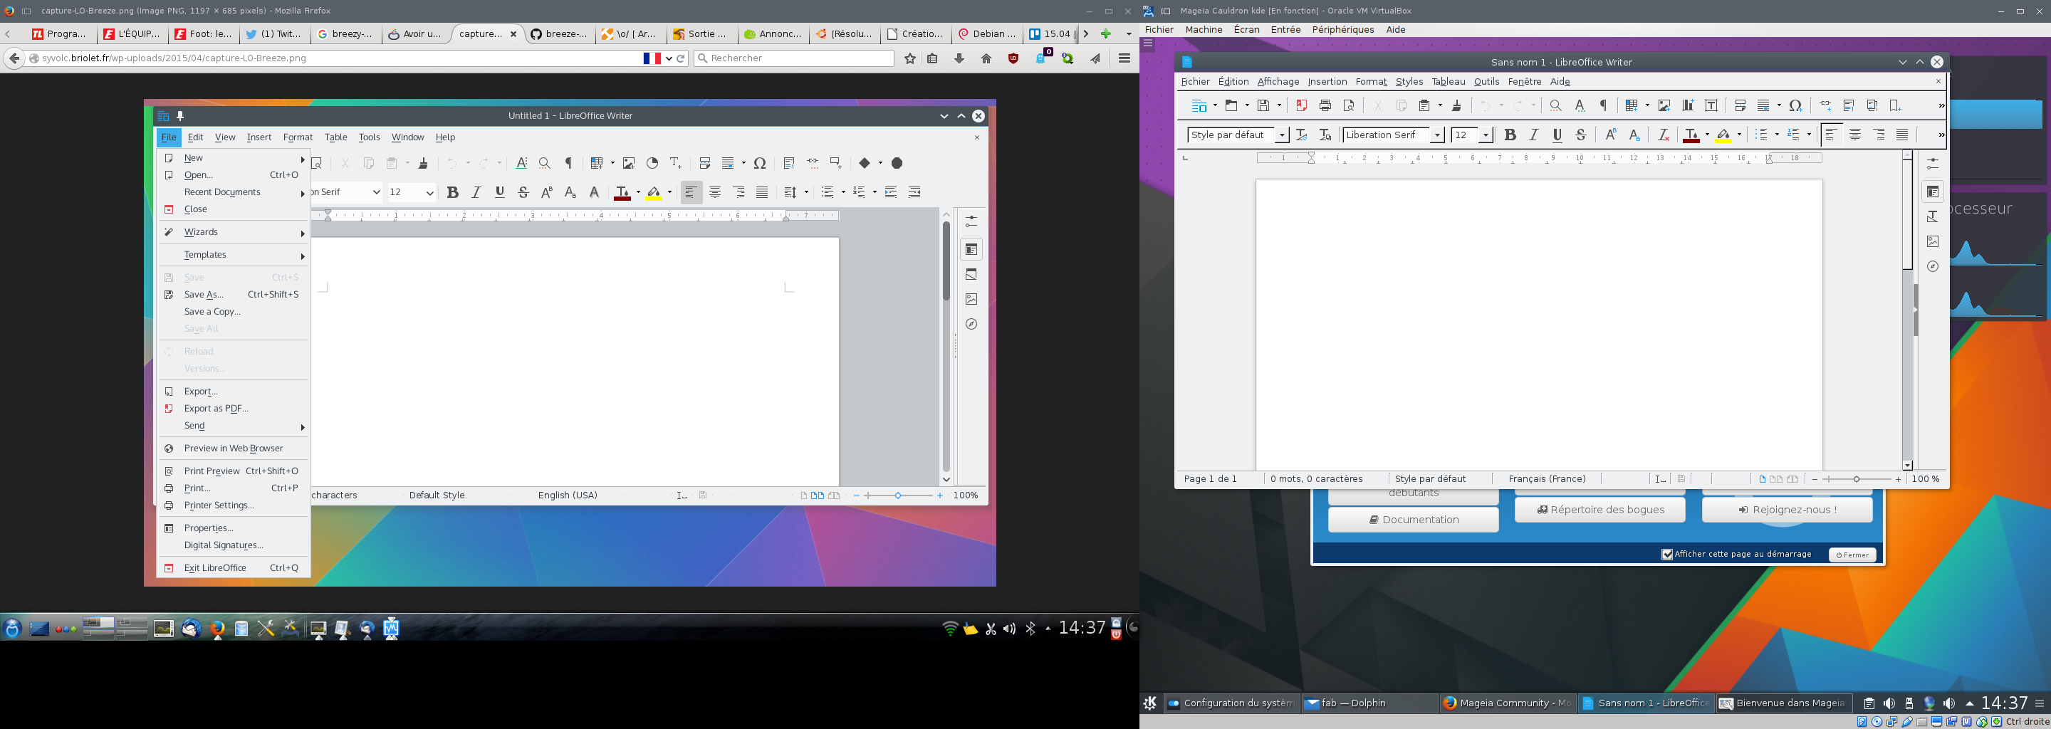Switch to 'fab — Dolphin' in guest taskbar
This screenshot has height=729, width=2051.
1369,703
